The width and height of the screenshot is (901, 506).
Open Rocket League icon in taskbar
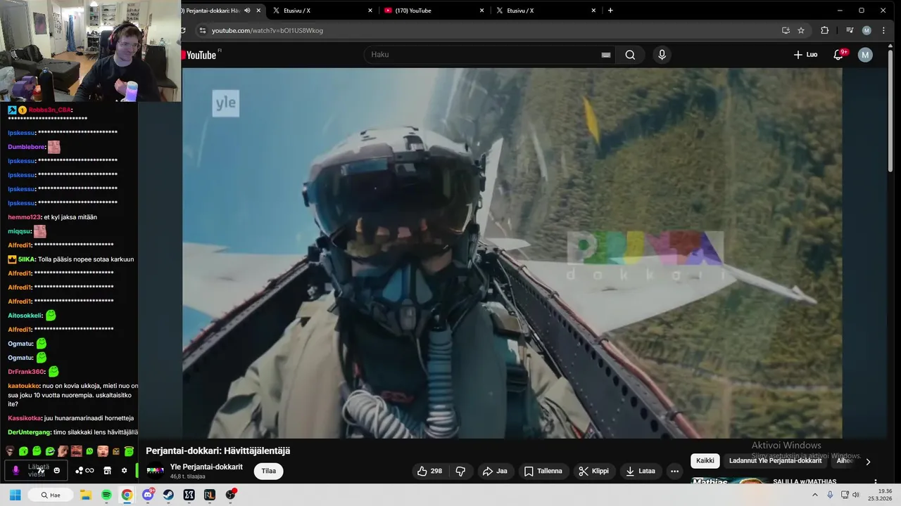tap(209, 495)
